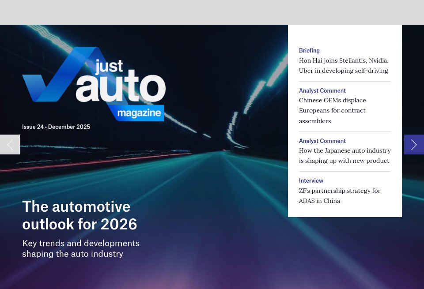
Task: Click the Issue 24 December 2025 text
Action: [x=56, y=127]
